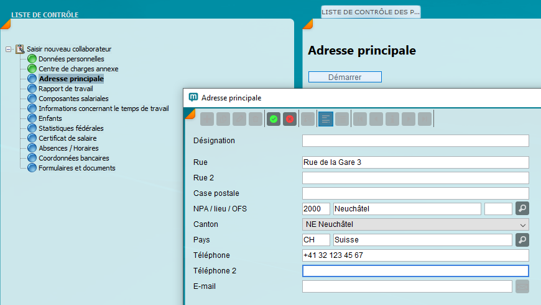Click the envelope icon beside E-mail
This screenshot has height=305, width=541.
522,286
